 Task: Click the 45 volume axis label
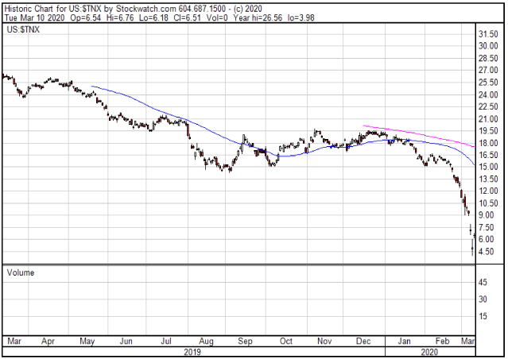click(483, 282)
